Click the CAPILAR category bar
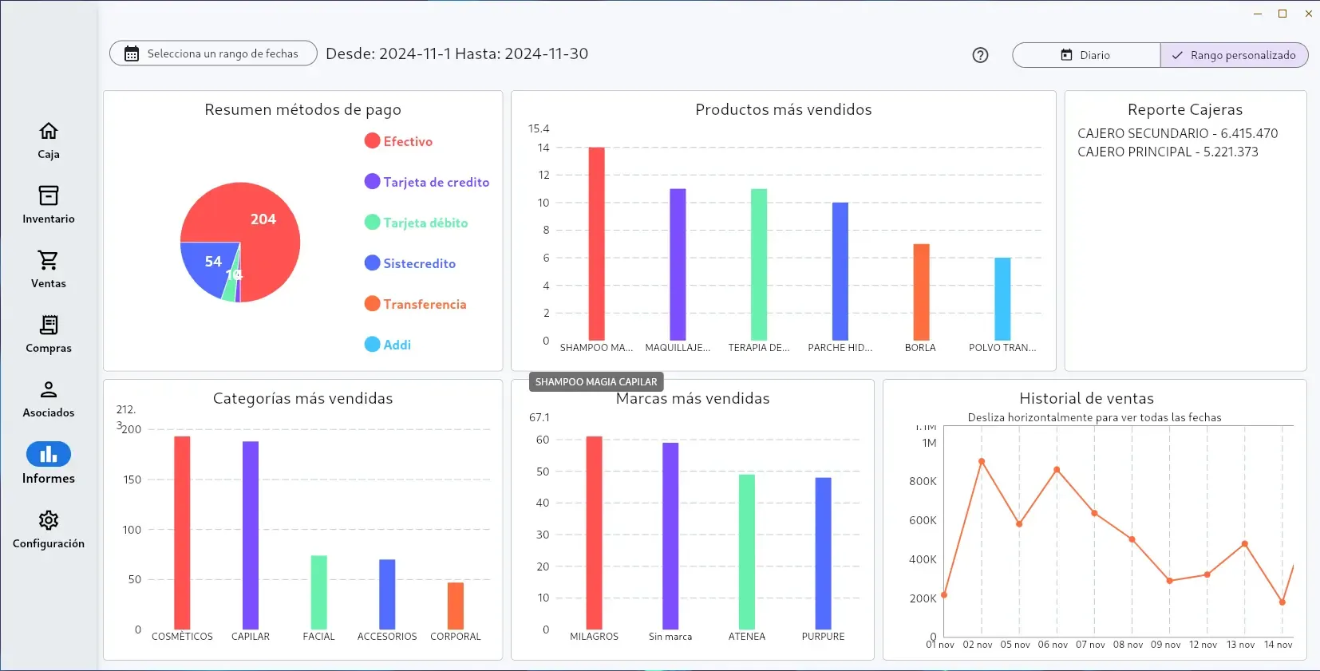Viewport: 1320px width, 671px height. tap(251, 535)
